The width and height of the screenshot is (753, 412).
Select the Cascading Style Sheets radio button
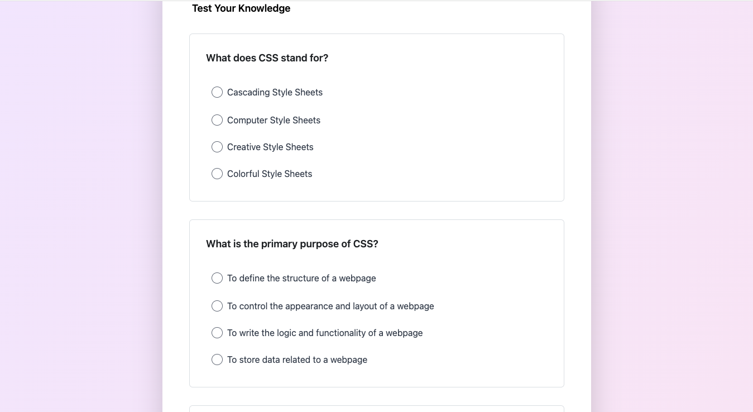pos(217,92)
